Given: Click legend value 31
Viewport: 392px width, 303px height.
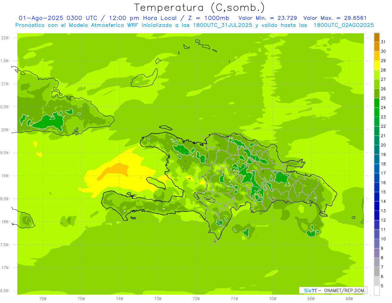Looking at the screenshot, I should coord(384,42).
